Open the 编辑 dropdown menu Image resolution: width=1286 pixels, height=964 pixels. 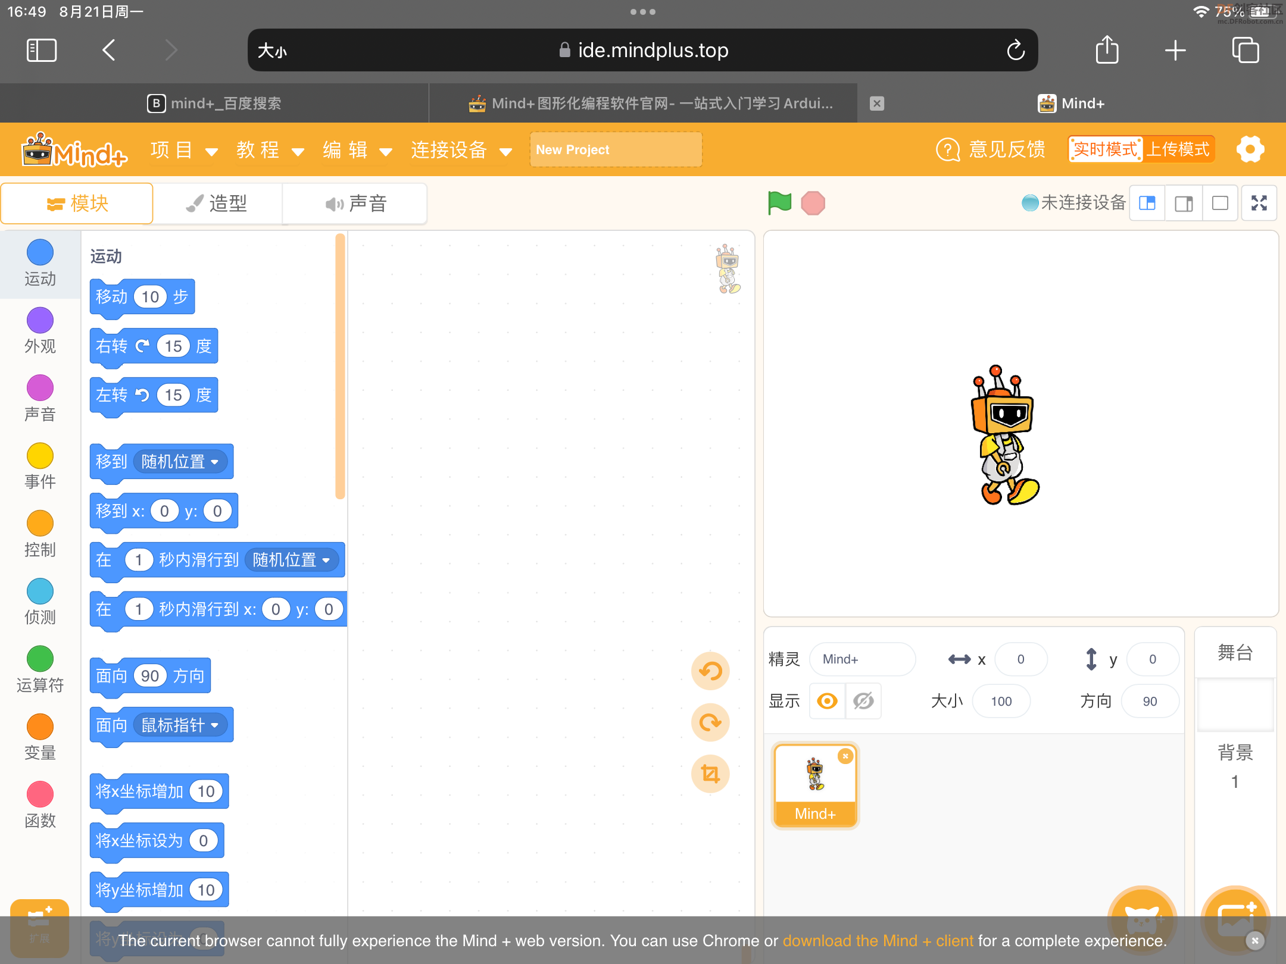pyautogui.click(x=357, y=150)
